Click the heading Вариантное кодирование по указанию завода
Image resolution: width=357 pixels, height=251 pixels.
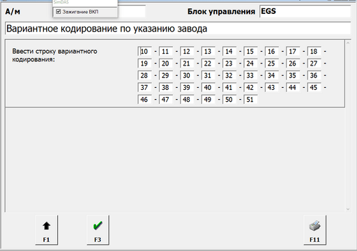107,29
